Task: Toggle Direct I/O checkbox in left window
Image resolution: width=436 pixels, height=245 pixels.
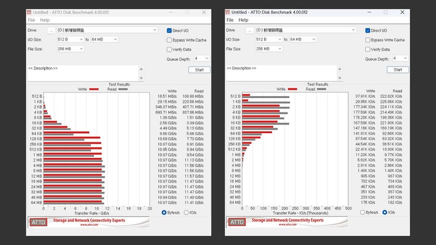Action: point(169,31)
